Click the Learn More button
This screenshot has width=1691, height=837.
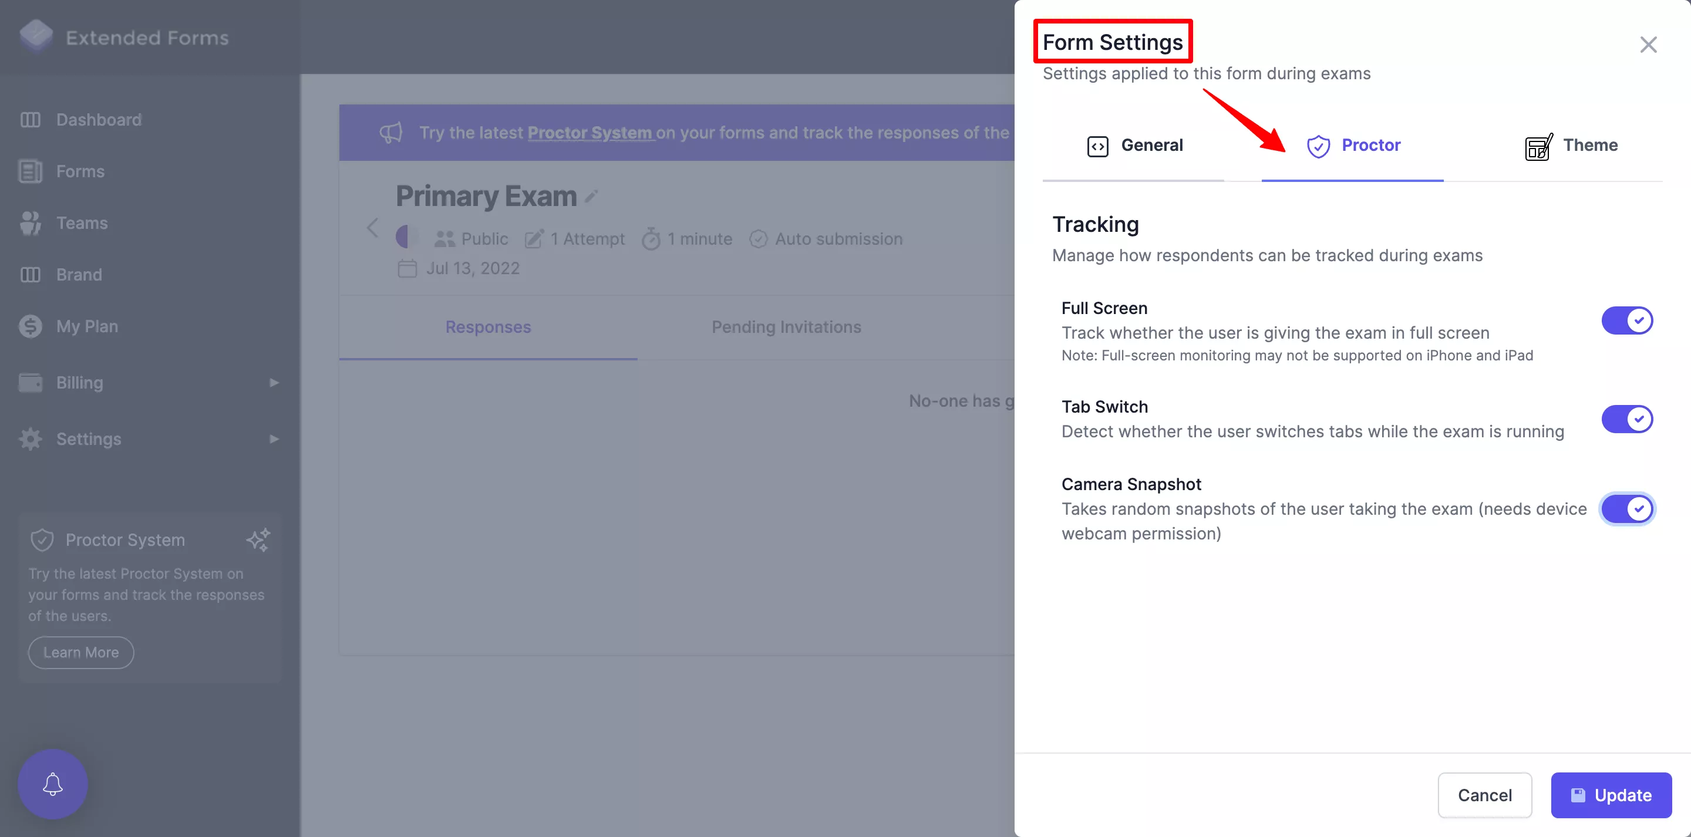pyautogui.click(x=81, y=652)
